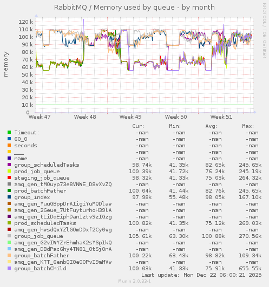Screen dimensions: 269x287
Task: Click the 270.56k max value for group_job_queue
Action: (250, 236)
